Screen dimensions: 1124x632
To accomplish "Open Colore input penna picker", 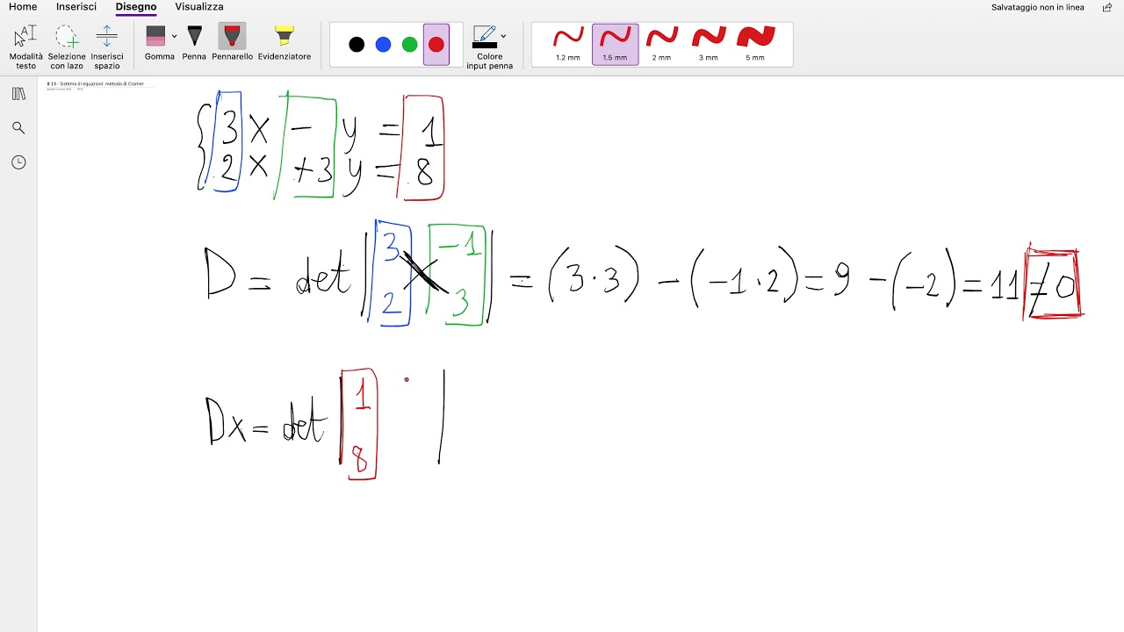I will point(489,47).
